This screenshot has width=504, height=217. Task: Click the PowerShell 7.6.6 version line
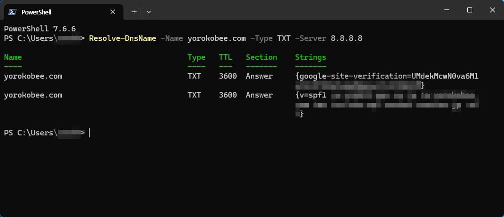[40, 28]
